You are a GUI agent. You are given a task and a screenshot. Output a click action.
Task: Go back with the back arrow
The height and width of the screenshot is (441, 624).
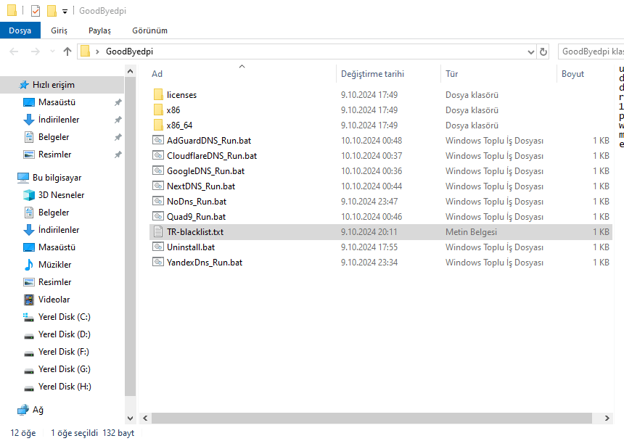point(14,51)
